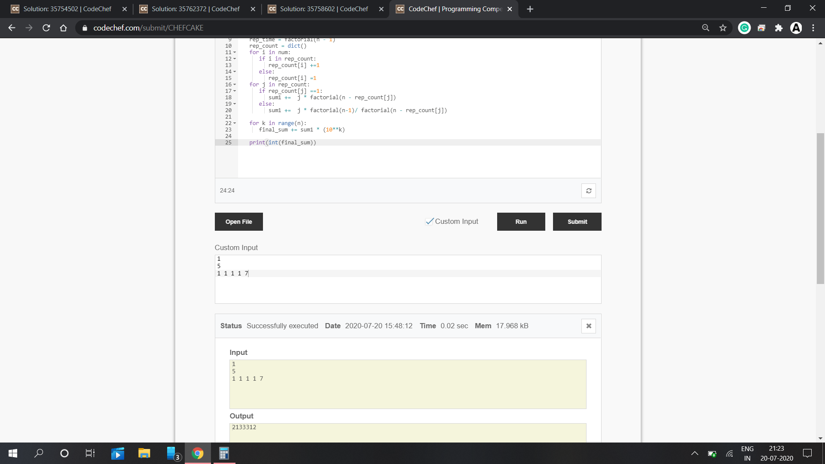Click inside the Custom Input text area
The height and width of the screenshot is (464, 825).
click(x=407, y=288)
